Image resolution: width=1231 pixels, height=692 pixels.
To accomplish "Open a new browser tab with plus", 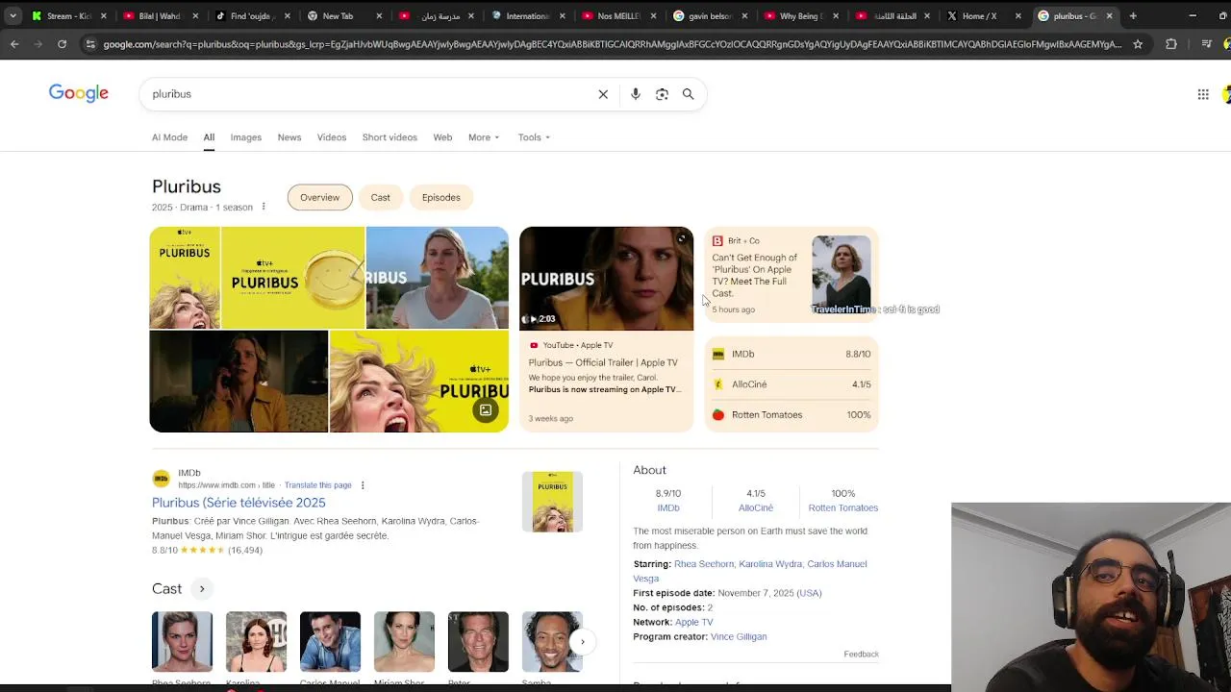I will pos(1133,15).
